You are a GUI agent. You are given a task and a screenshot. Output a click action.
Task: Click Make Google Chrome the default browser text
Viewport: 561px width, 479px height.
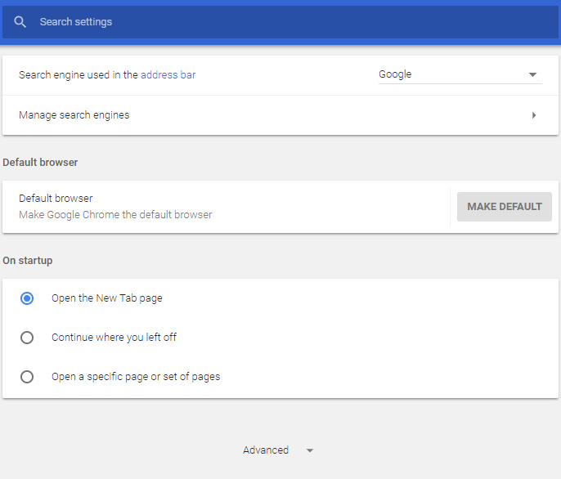coord(115,215)
